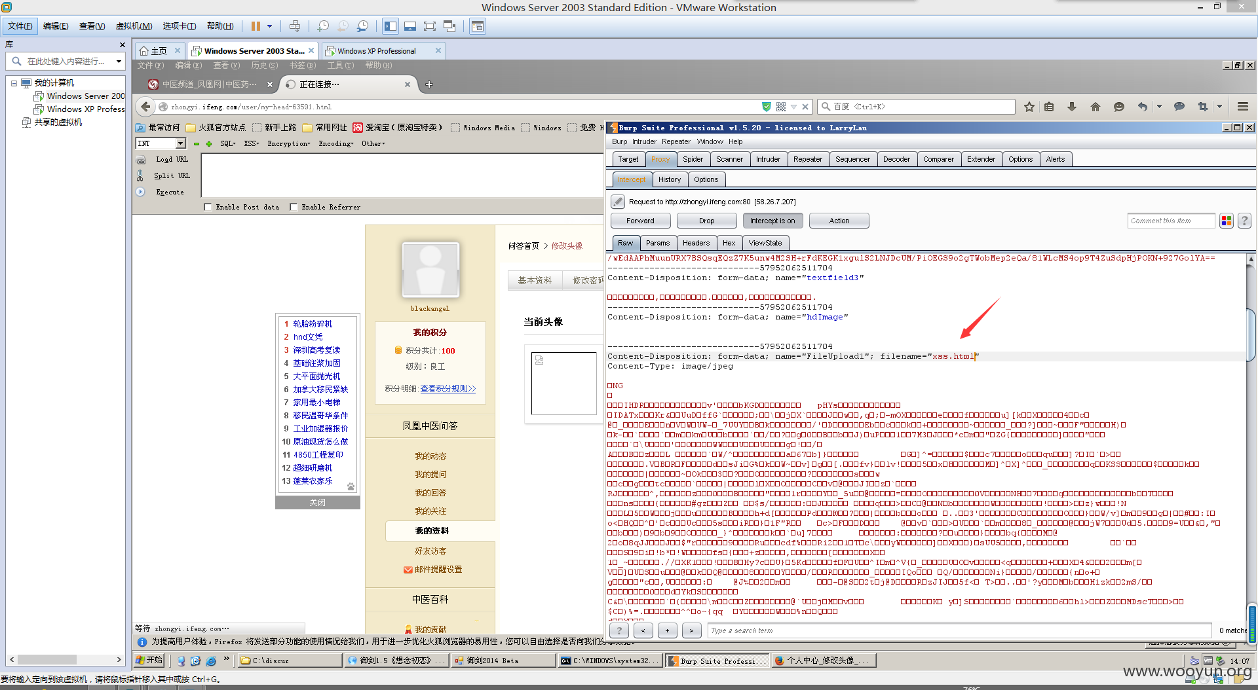
Task: Click the green plus icon in HackBar
Action: click(209, 144)
